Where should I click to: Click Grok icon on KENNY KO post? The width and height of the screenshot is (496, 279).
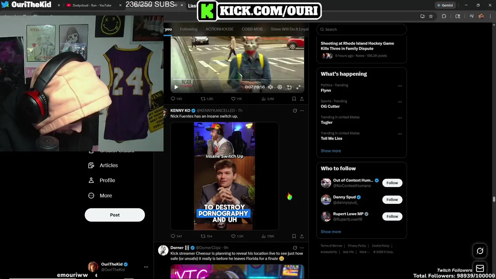click(295, 110)
